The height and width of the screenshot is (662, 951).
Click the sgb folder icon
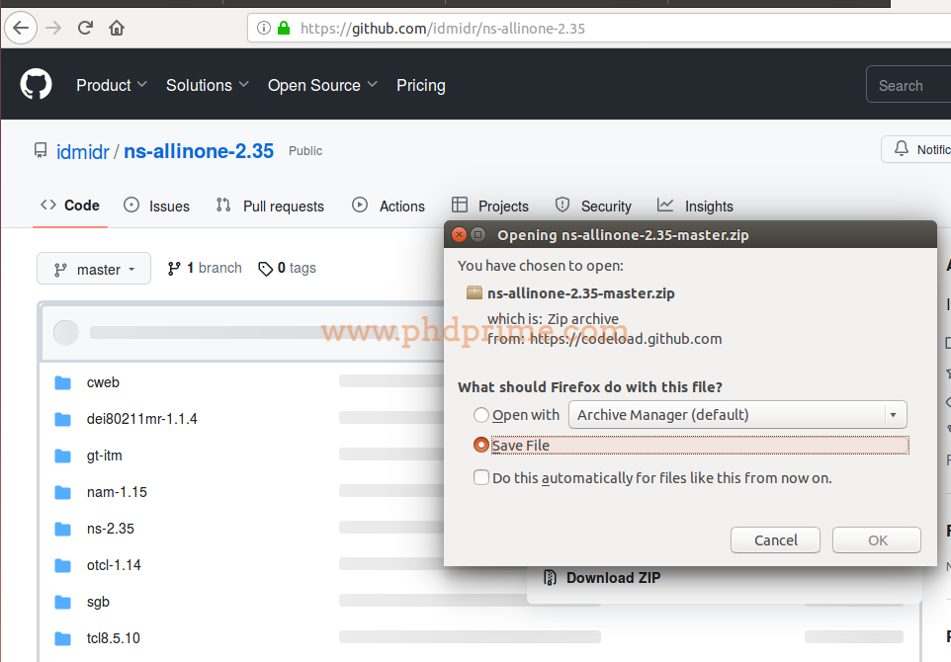[x=62, y=602]
